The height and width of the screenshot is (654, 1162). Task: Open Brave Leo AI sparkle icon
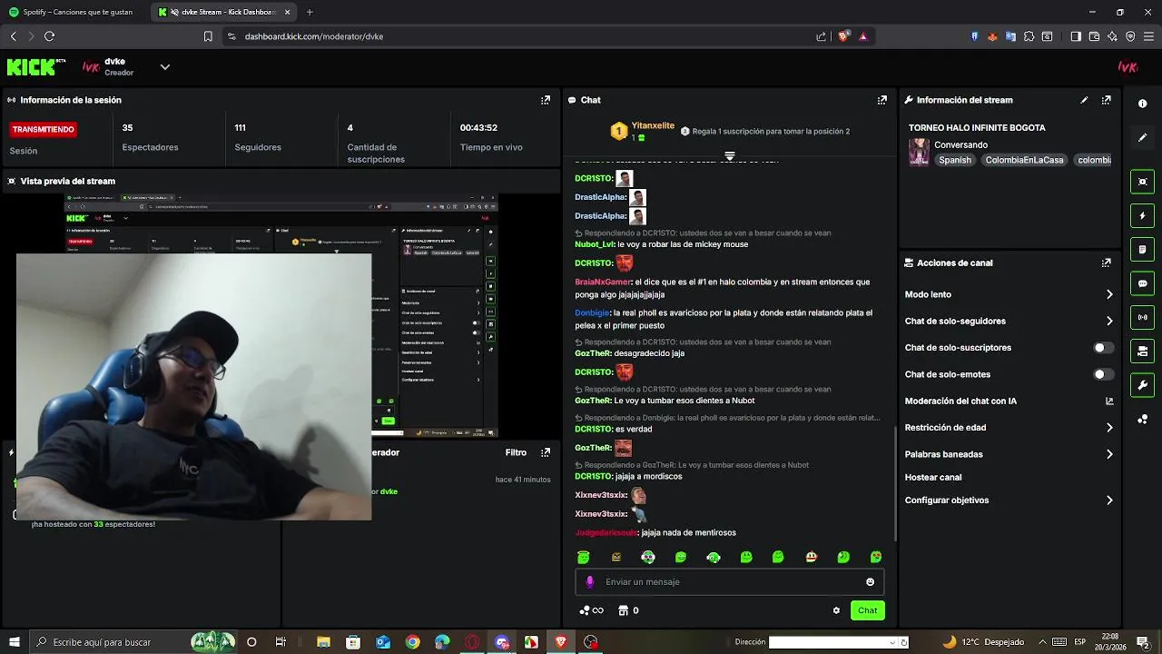click(x=1112, y=36)
